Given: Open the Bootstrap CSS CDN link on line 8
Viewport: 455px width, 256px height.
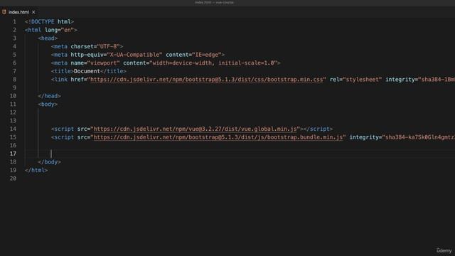Looking at the screenshot, I should click(207, 80).
